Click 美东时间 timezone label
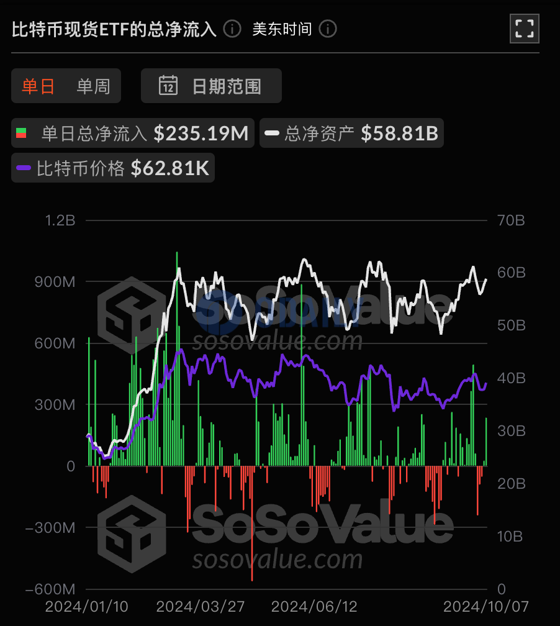The width and height of the screenshot is (560, 626). [x=282, y=29]
